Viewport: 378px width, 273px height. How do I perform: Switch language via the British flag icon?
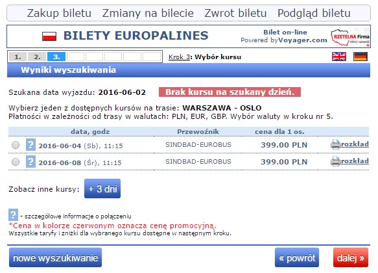point(338,57)
